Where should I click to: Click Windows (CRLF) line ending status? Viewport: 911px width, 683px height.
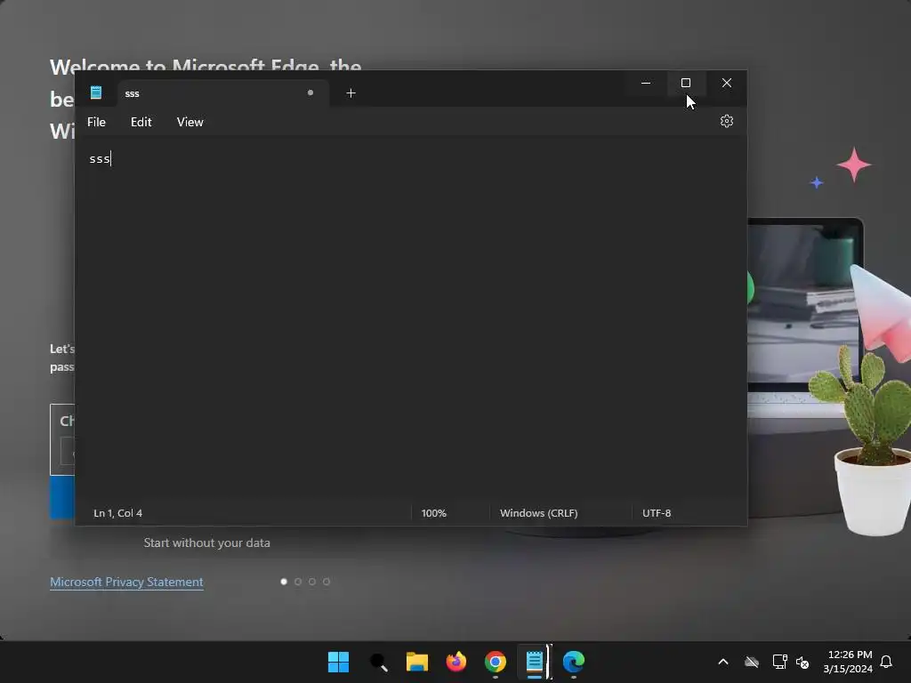(x=538, y=513)
